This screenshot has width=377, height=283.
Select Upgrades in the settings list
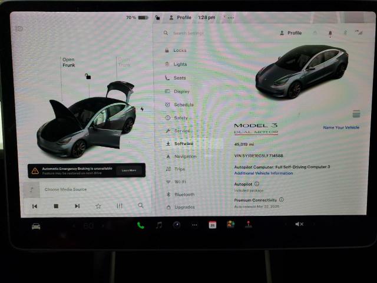tap(181, 207)
